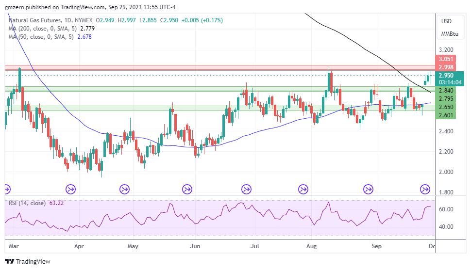Image resolution: width=471 pixels, height=270 pixels.
Task: Click the Sep label on time axis
Action: pos(377,246)
